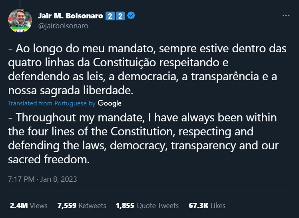The width and height of the screenshot is (299, 218).
Task: Click the display name Jair M. Bolsonaro
Action: point(70,16)
